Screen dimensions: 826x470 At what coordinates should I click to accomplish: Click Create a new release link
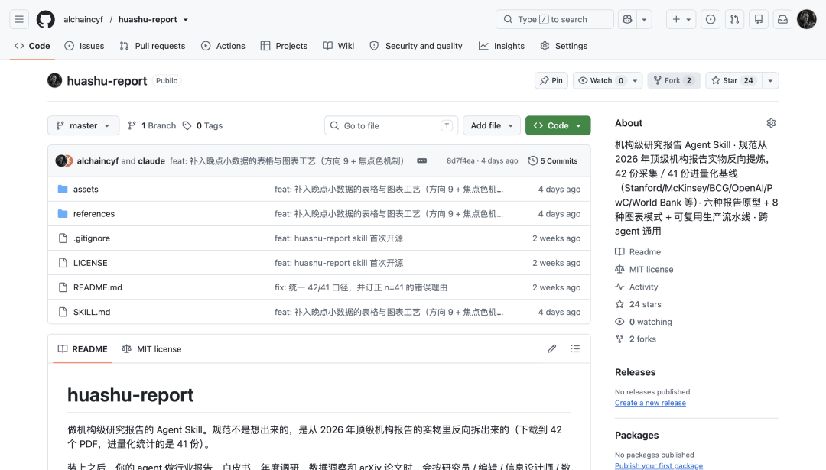[x=650, y=403]
